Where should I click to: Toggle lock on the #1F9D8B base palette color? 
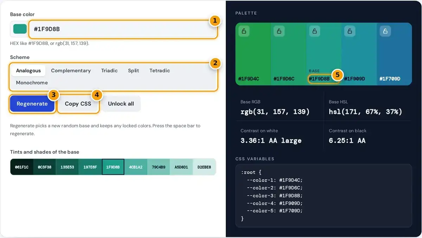click(314, 31)
